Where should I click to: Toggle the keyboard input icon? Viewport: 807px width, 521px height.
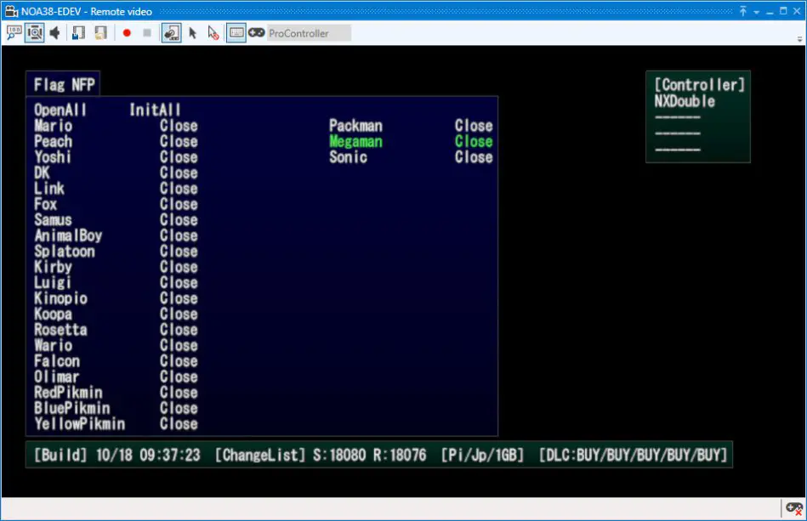236,33
